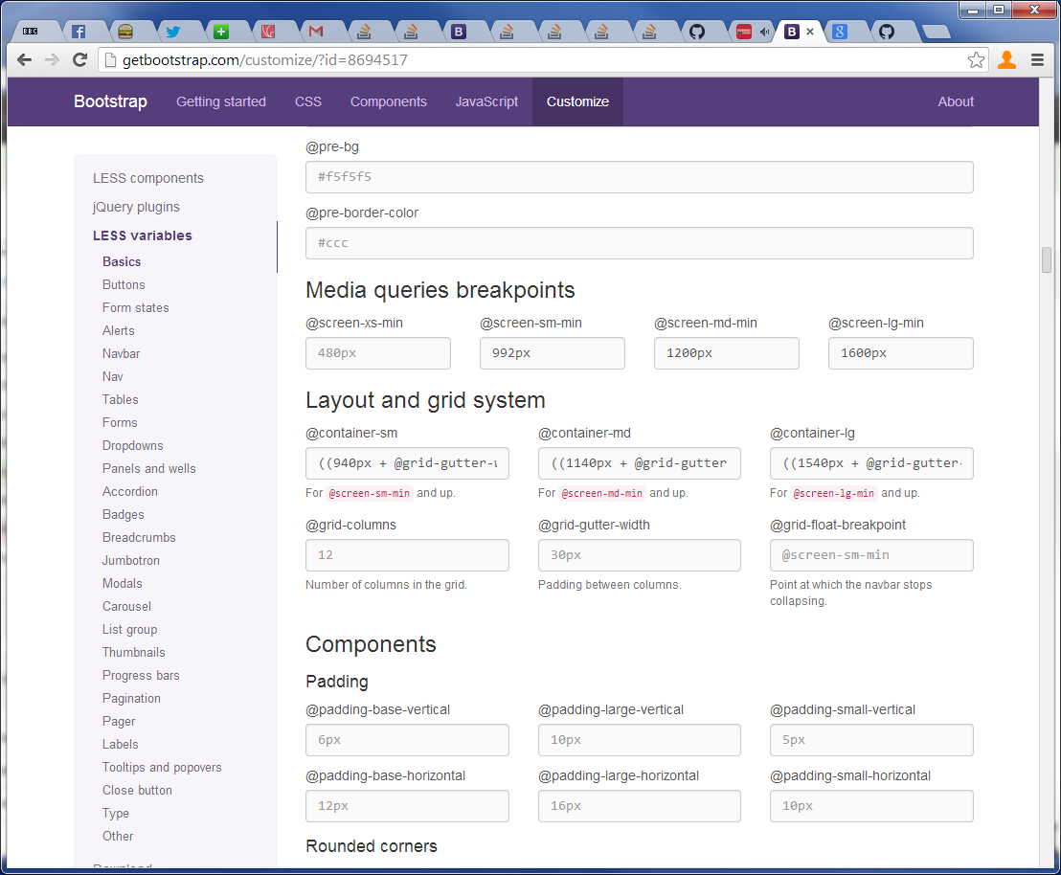Edit the @grid-gutter-width input field
This screenshot has width=1061, height=875.
click(x=640, y=555)
